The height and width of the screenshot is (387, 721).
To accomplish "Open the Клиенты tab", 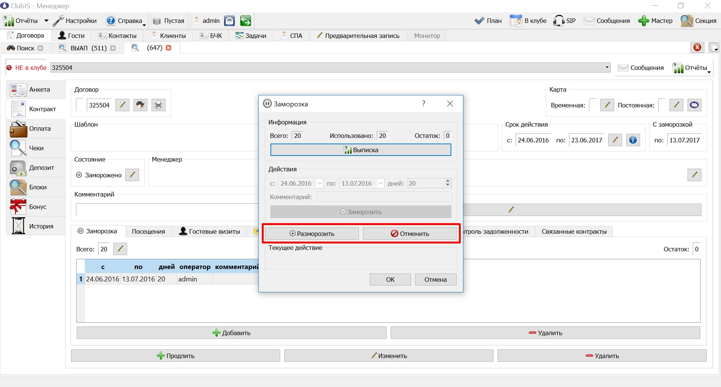I will (168, 36).
